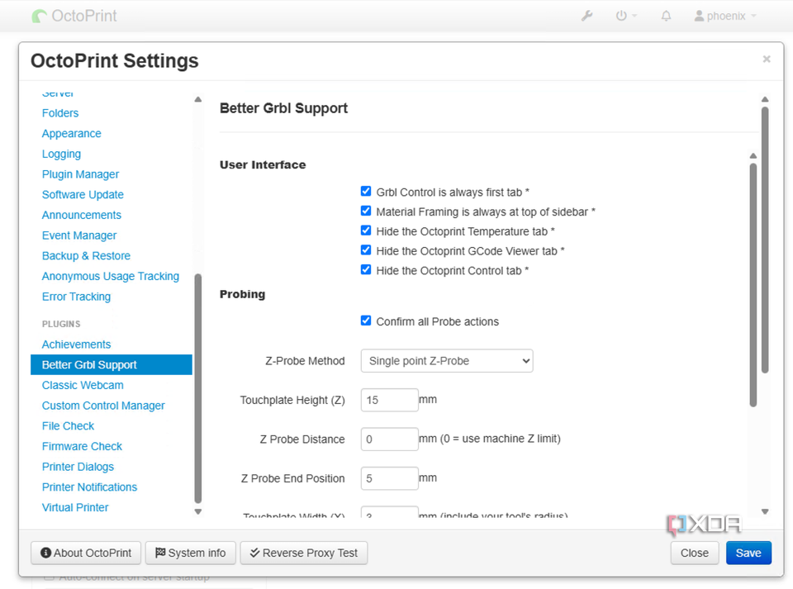793x589 pixels.
Task: Open Virtual Printer plugin settings
Action: click(75, 507)
